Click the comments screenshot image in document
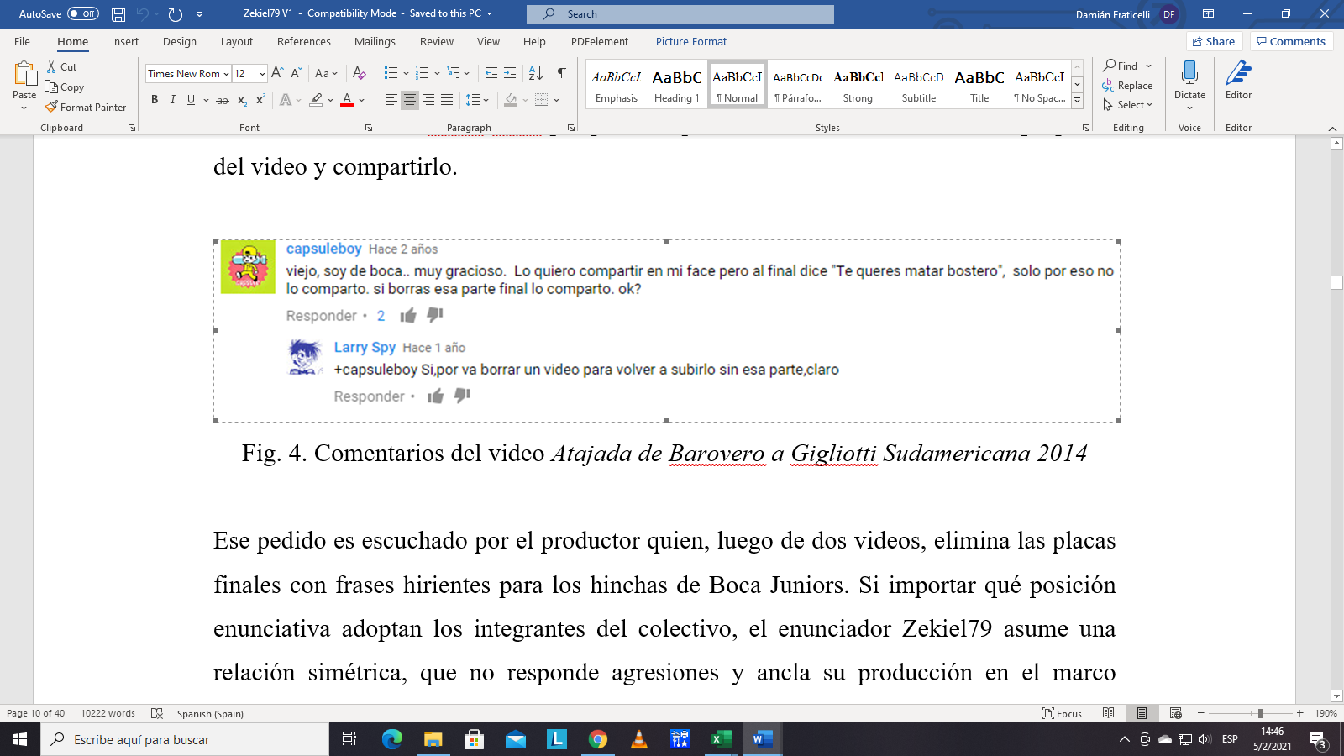 click(667, 330)
